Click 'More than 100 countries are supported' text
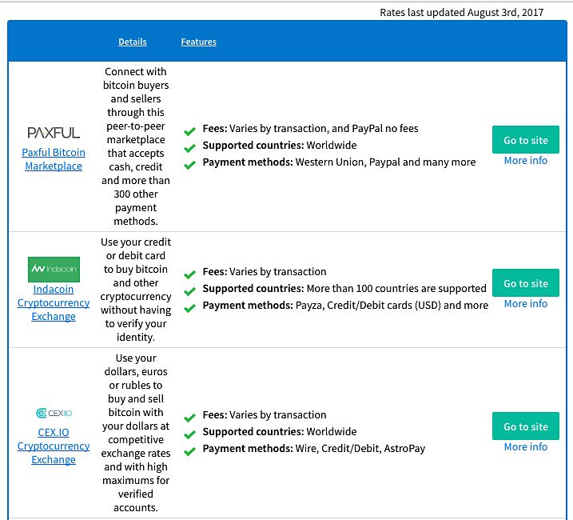573x520 pixels. [396, 288]
